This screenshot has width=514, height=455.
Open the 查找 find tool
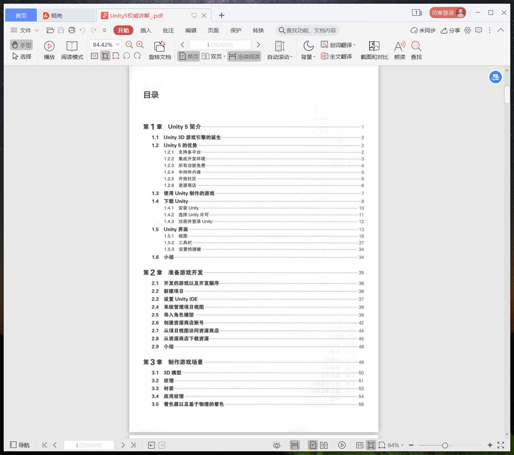[x=416, y=51]
